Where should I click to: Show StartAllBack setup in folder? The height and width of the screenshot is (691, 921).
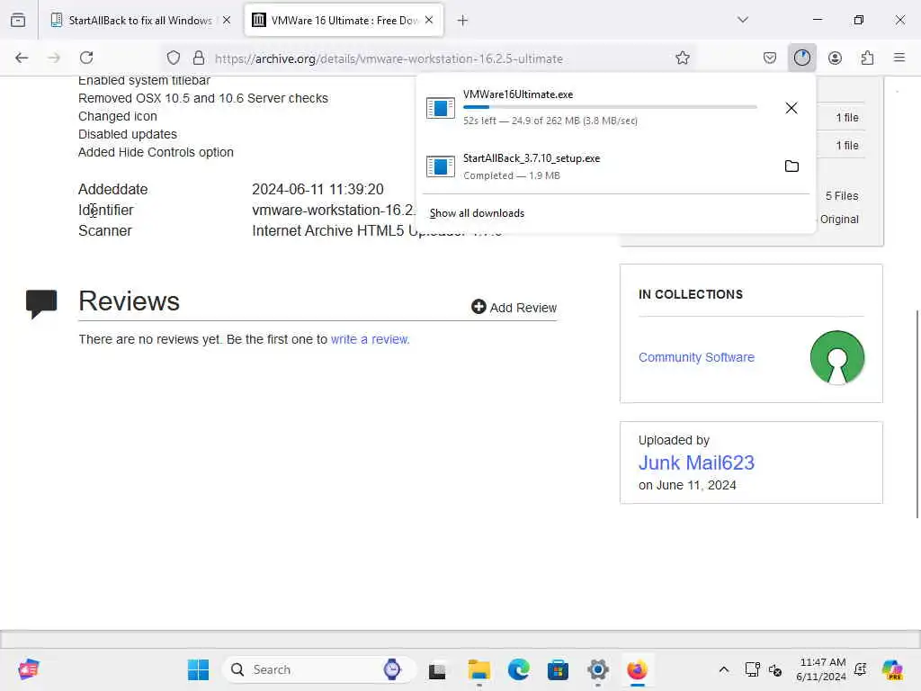click(x=791, y=166)
